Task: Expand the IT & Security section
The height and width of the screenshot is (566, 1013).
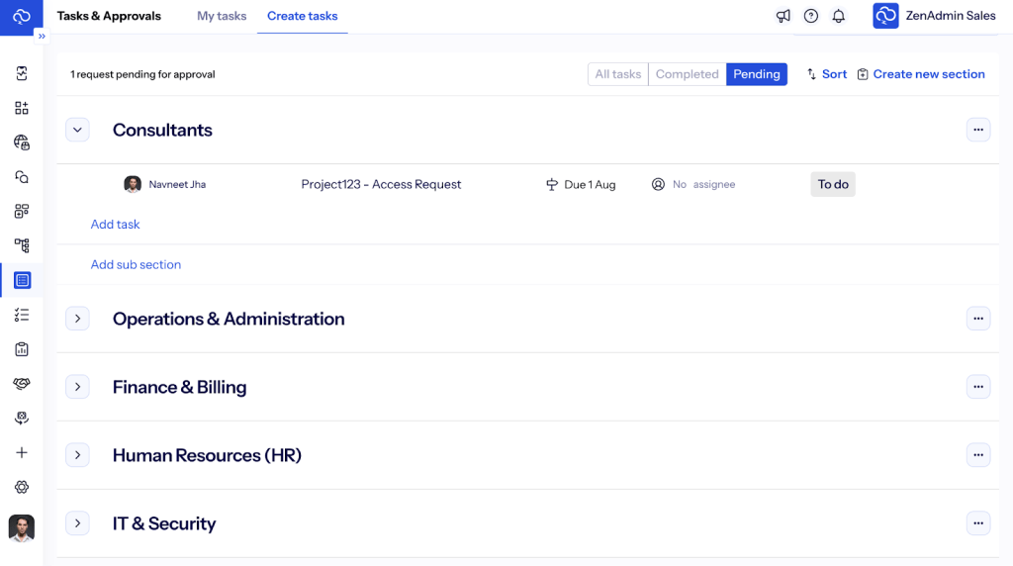Action: pos(77,523)
